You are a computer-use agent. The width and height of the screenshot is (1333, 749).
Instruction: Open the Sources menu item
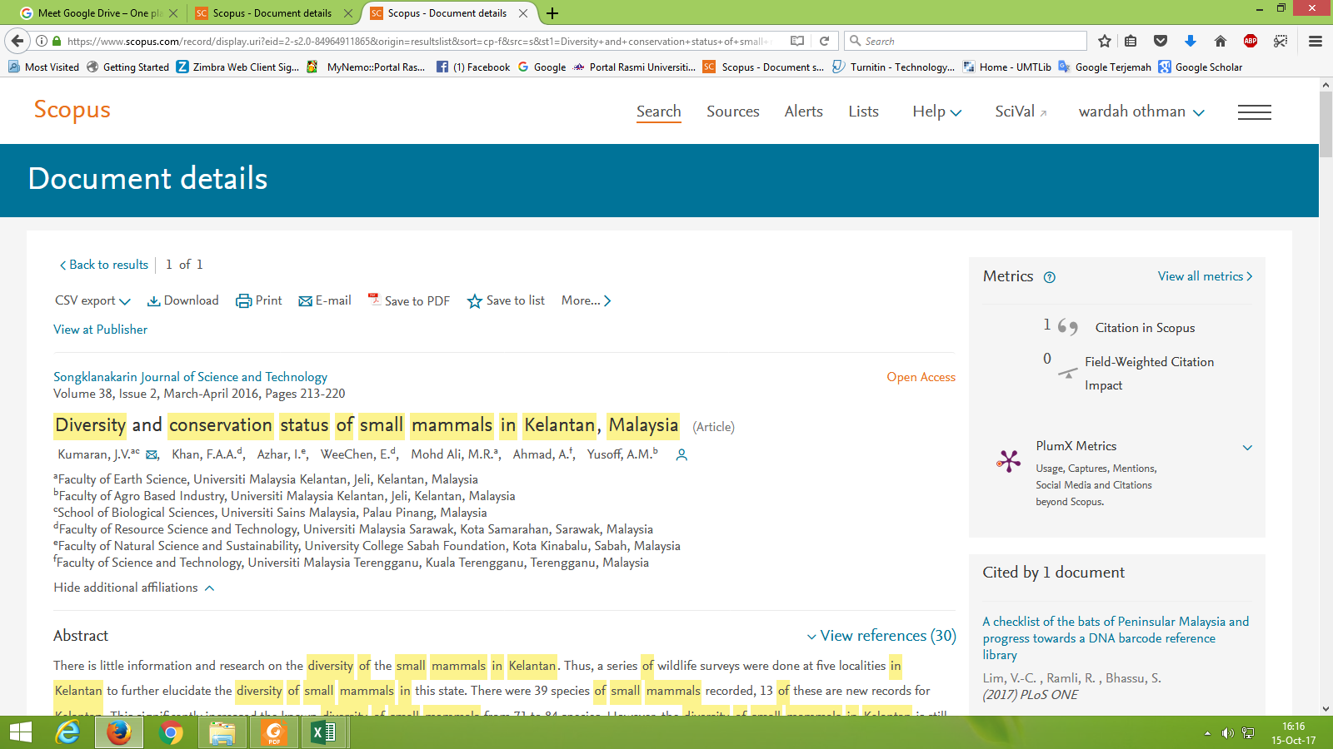[732, 112]
